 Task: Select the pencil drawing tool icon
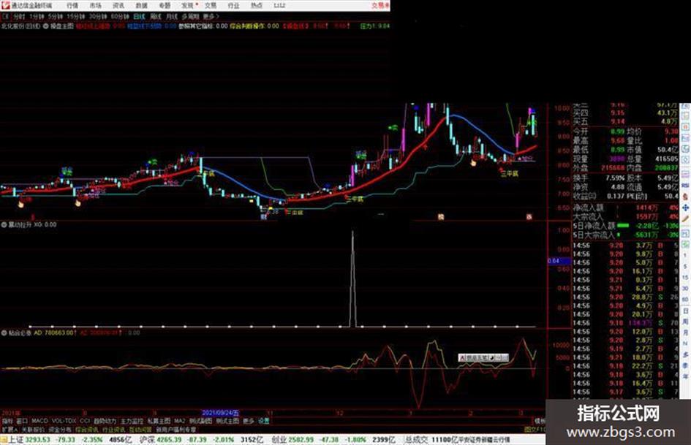point(685,218)
